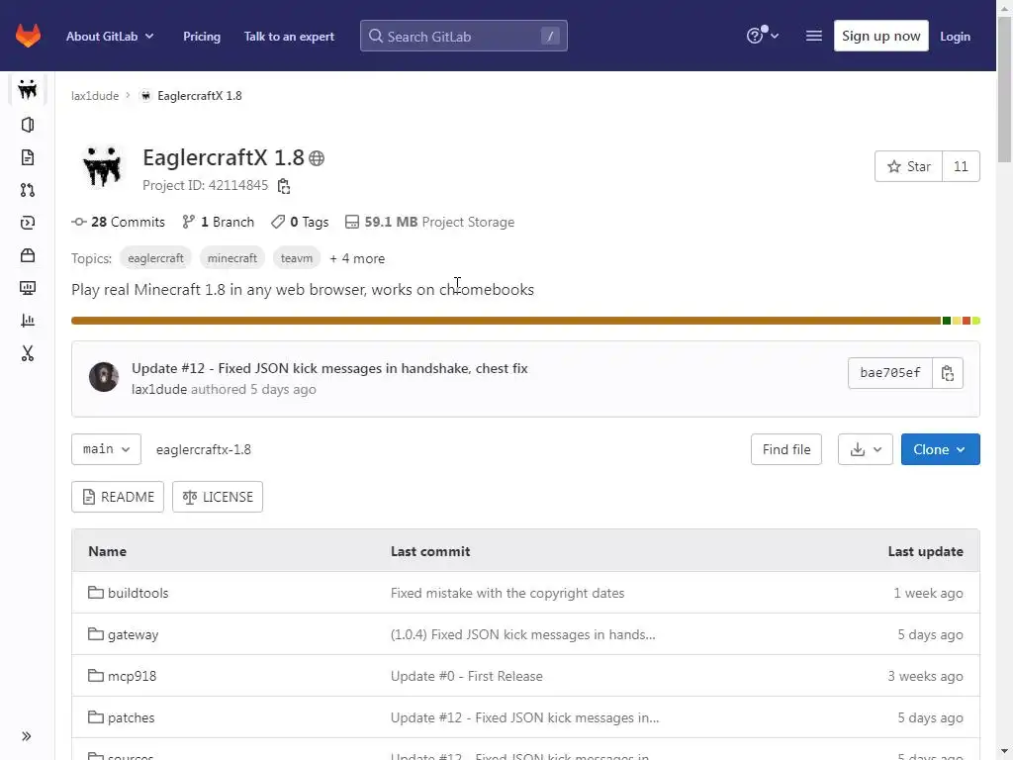Open the bae705ef commit hash
Screen dimensions: 1013x760
point(890,373)
